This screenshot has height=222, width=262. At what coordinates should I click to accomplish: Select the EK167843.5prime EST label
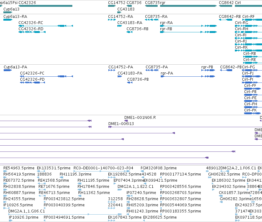pyautogui.click(x=125, y=217)
